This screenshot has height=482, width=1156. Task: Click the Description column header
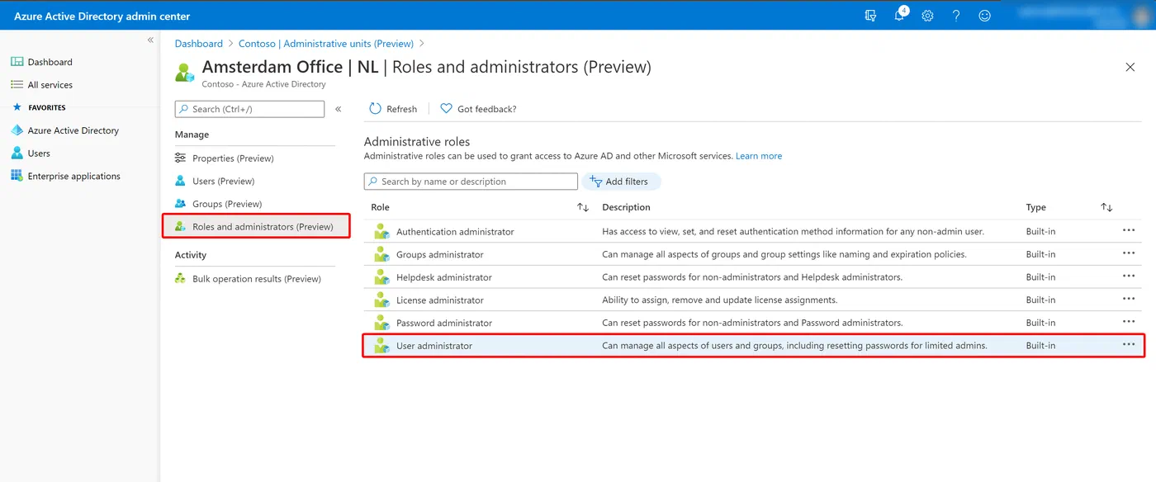click(626, 207)
